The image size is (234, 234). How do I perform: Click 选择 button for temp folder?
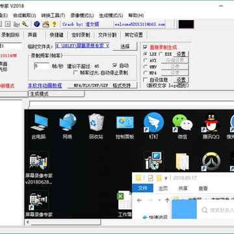125,46
